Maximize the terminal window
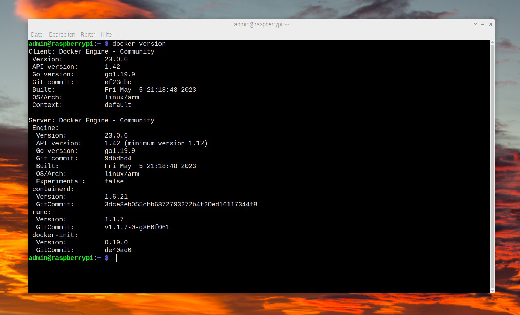Viewport: 520px width, 315px height. click(483, 24)
